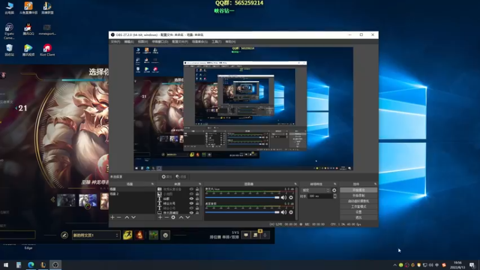Viewport: 480px width, 270px height.
Task: Open the ward skin selector icon
Action: (x=154, y=235)
